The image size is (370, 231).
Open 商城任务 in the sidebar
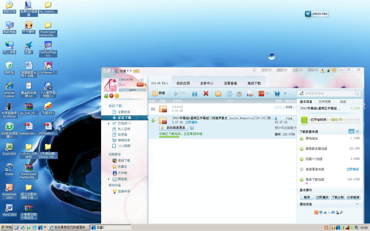click(124, 140)
